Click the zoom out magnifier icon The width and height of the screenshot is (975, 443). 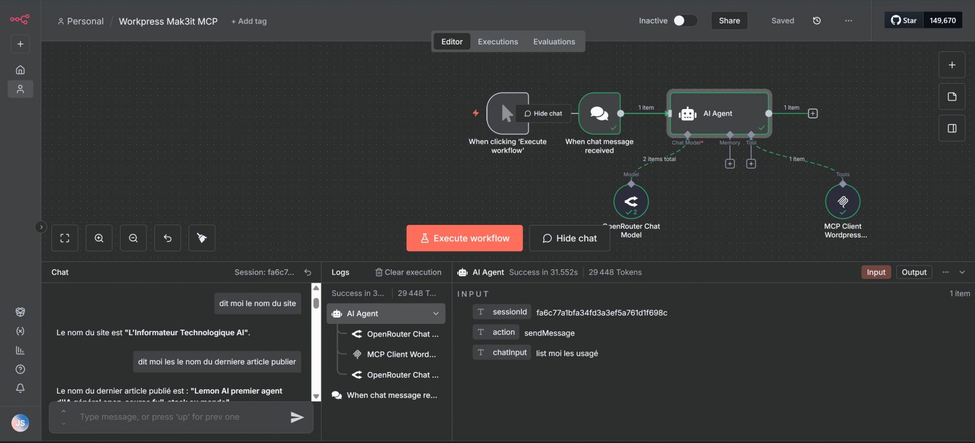tap(133, 238)
